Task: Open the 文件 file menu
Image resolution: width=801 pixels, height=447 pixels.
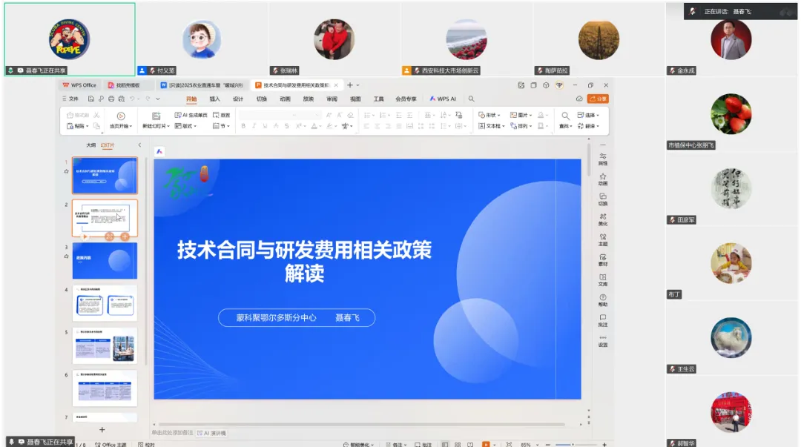Action: tap(70, 99)
